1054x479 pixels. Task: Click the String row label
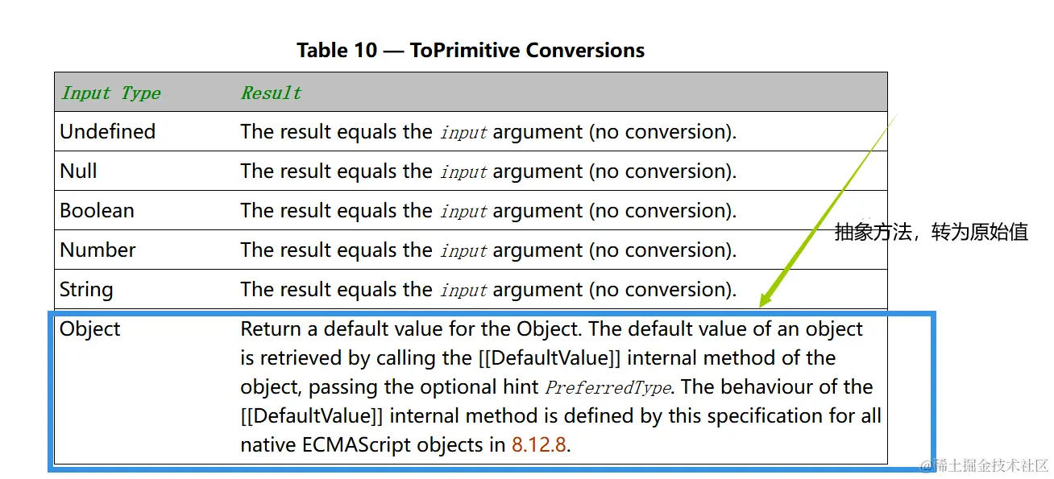click(86, 289)
